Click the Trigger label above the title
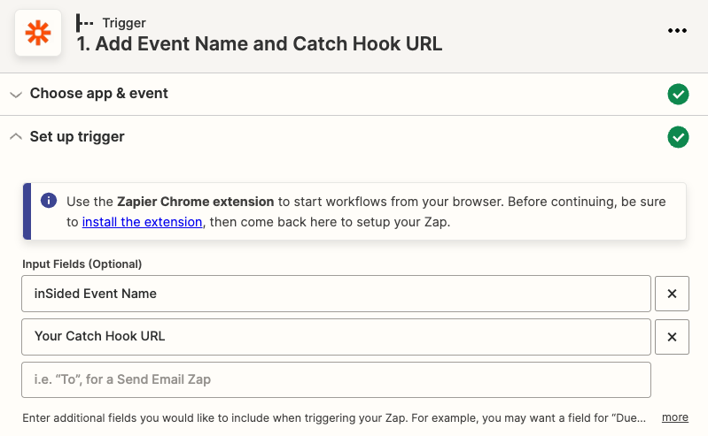 [x=124, y=22]
